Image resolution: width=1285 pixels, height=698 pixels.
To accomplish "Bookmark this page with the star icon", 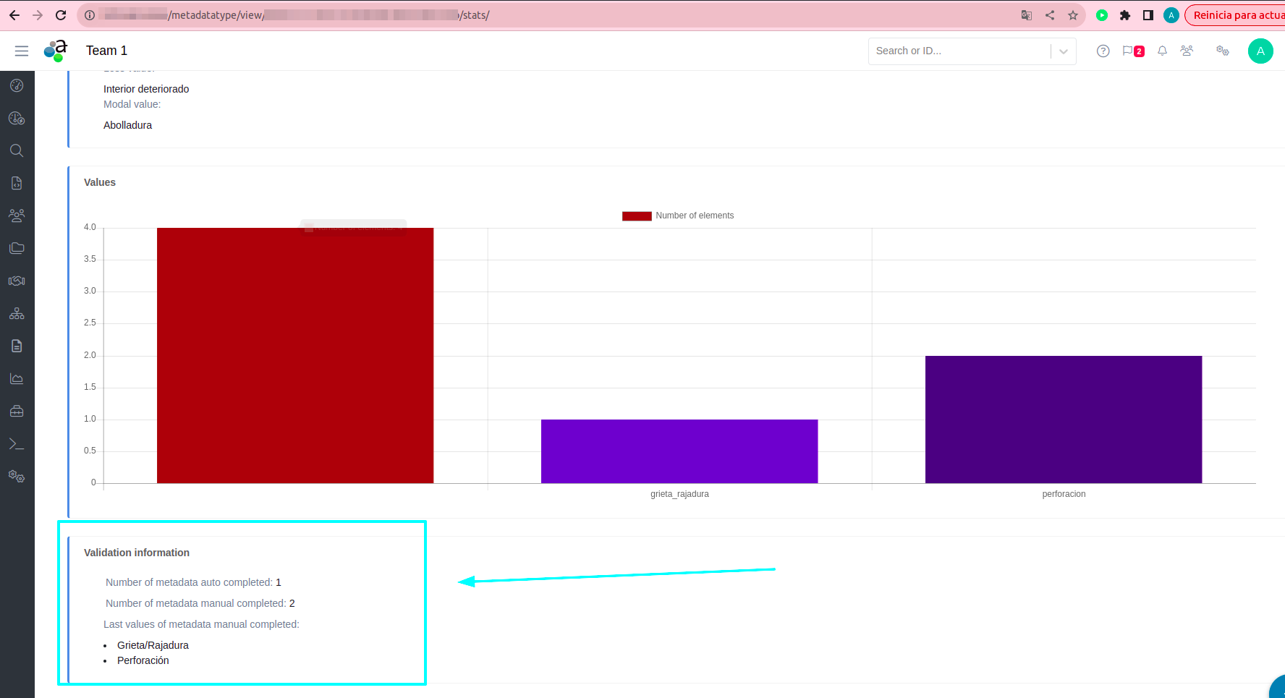I will 1073,15.
